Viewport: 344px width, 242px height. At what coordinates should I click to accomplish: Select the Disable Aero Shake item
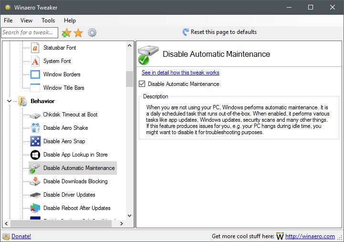(x=65, y=128)
